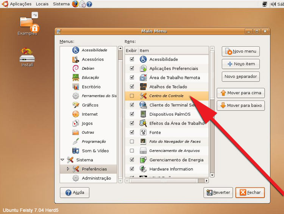Collapse the Sistema tree node
Image resolution: width=284 pixels, height=214 pixels.
point(62,160)
